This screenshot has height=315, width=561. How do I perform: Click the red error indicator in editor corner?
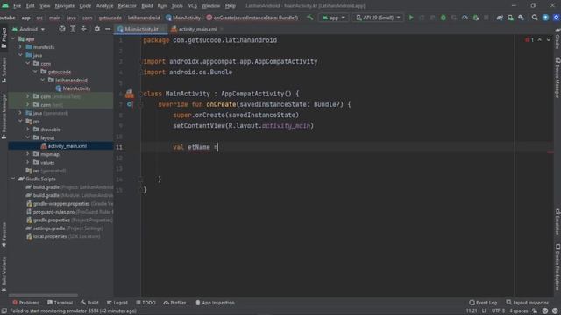[x=529, y=40]
